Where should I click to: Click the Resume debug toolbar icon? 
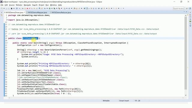[x=23, y=8]
